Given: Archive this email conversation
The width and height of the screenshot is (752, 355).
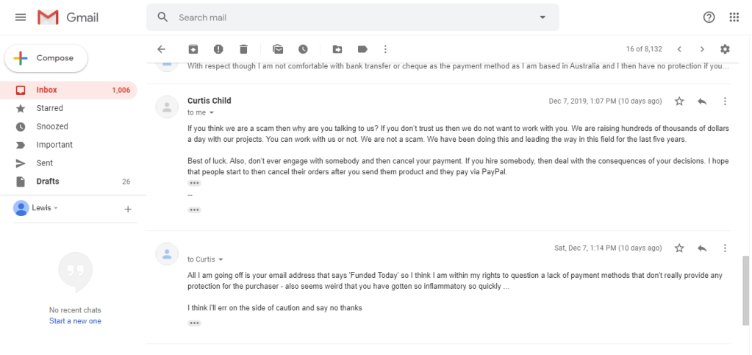Looking at the screenshot, I should tap(193, 49).
